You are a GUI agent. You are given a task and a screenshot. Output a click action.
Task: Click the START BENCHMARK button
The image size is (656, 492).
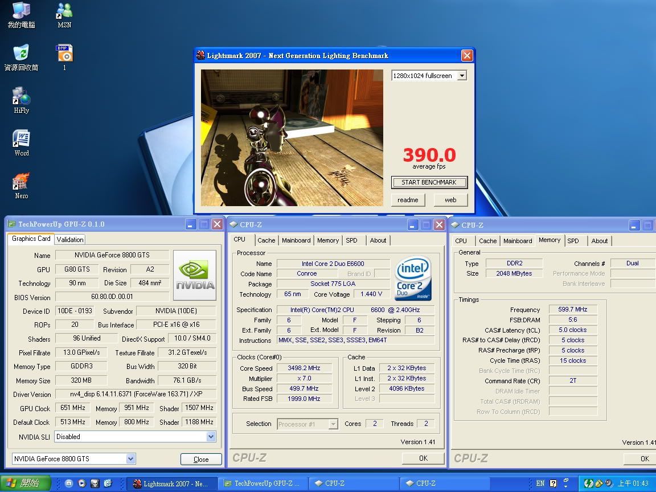click(429, 182)
